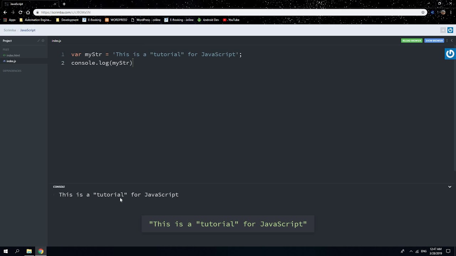Open the WORDPRESS bookmark

click(x=116, y=20)
